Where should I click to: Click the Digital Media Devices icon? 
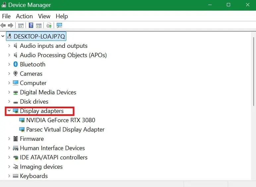(x=16, y=93)
